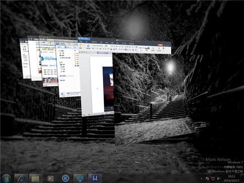Open Windows Explorer folder taskbar icon

[x=35, y=178]
